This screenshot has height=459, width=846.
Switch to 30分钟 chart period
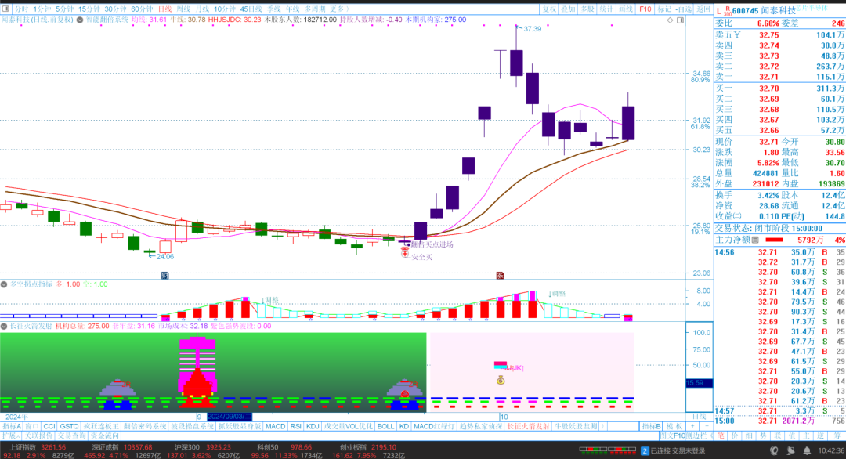click(115, 9)
